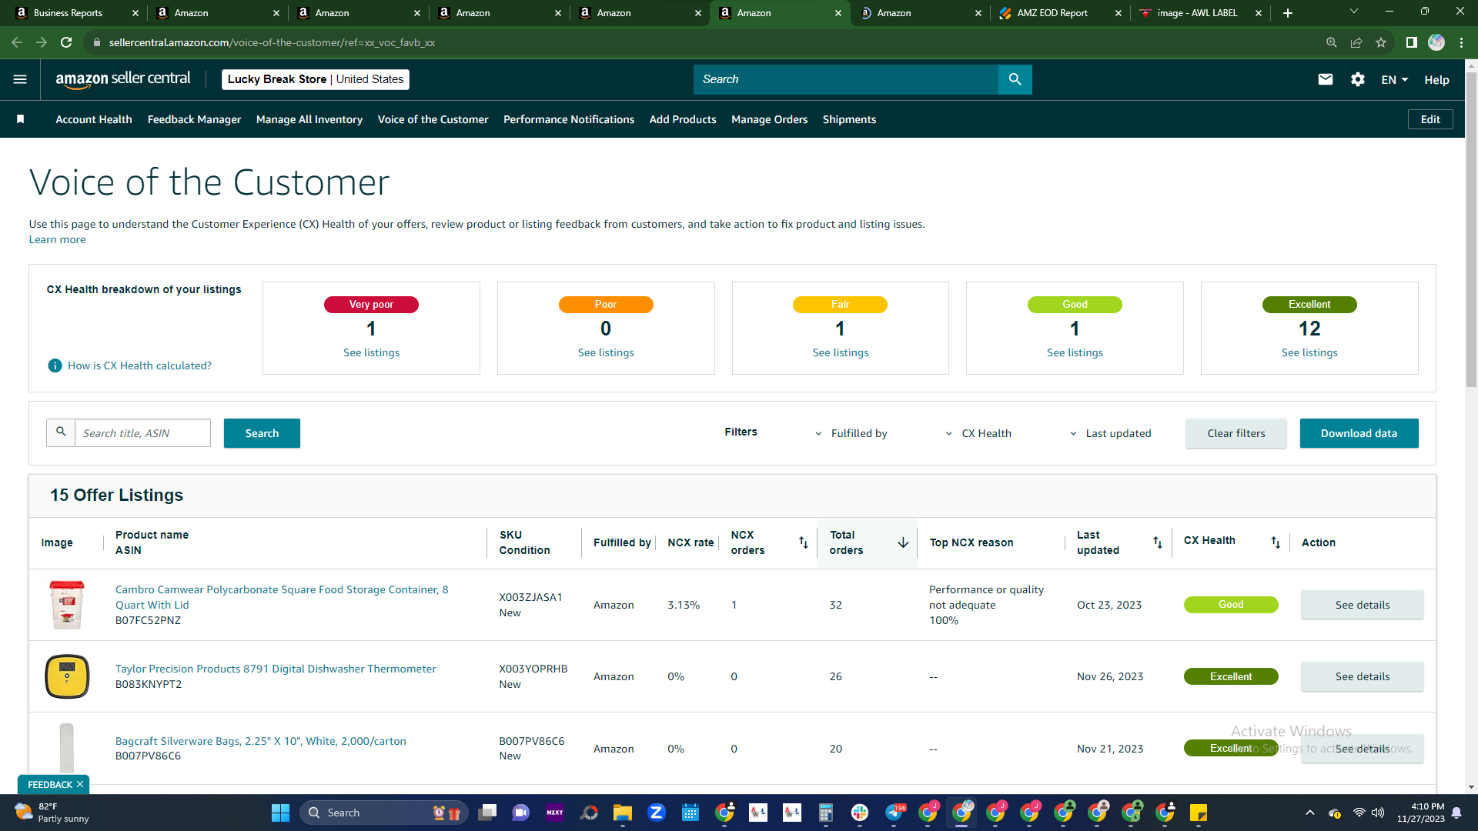Open the Chrome profile avatar

coord(1436,42)
